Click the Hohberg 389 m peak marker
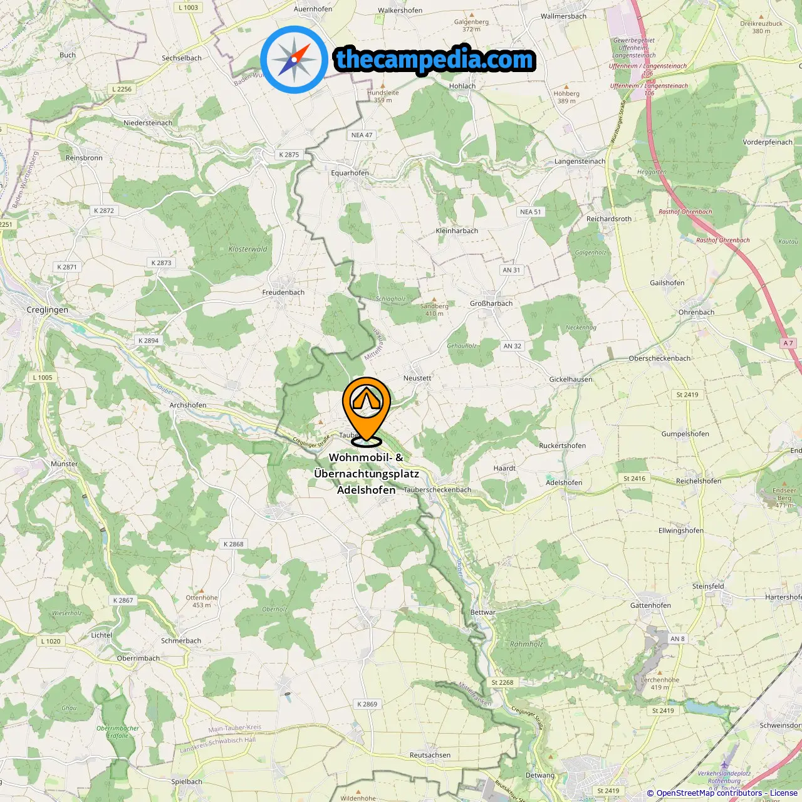 pyautogui.click(x=566, y=87)
